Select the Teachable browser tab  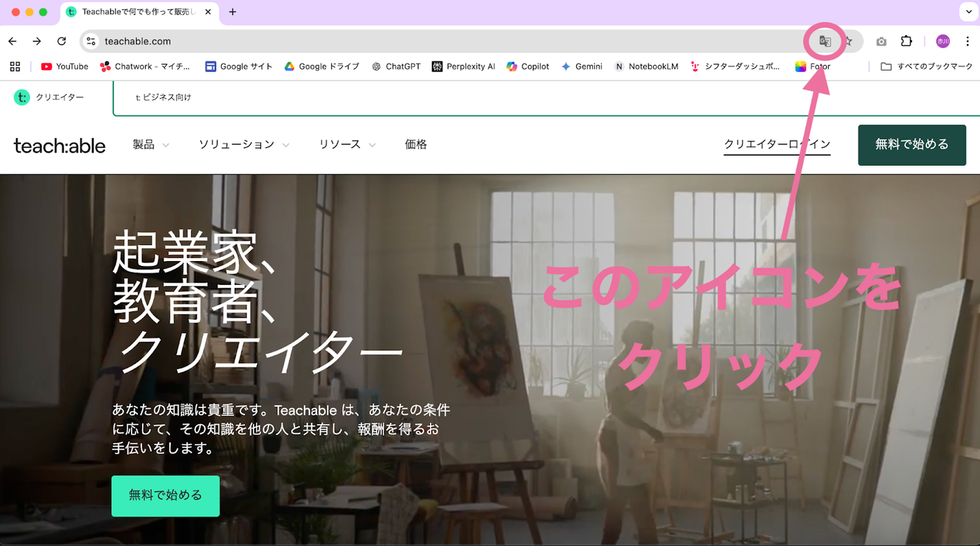coord(141,12)
